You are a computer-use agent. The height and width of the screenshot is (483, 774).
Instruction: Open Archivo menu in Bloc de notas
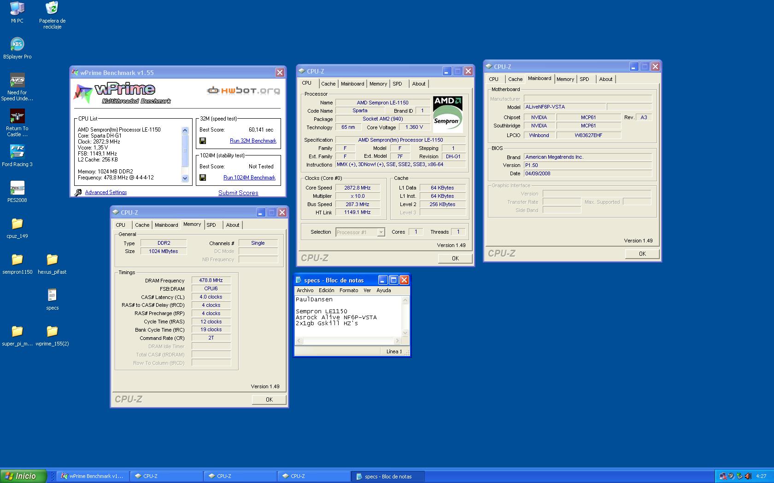(305, 290)
